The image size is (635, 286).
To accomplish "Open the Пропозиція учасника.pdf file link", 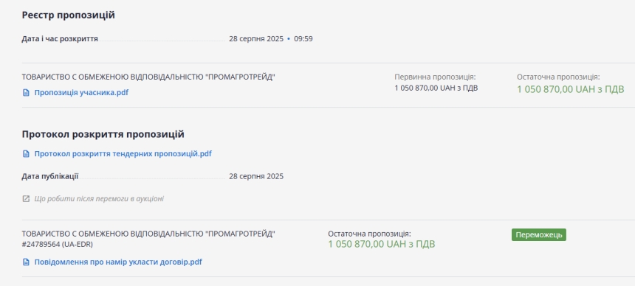I will (x=81, y=93).
